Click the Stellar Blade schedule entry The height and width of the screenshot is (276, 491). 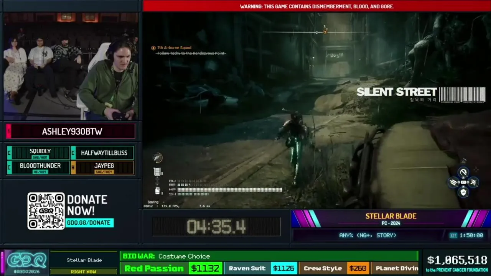tap(84, 260)
